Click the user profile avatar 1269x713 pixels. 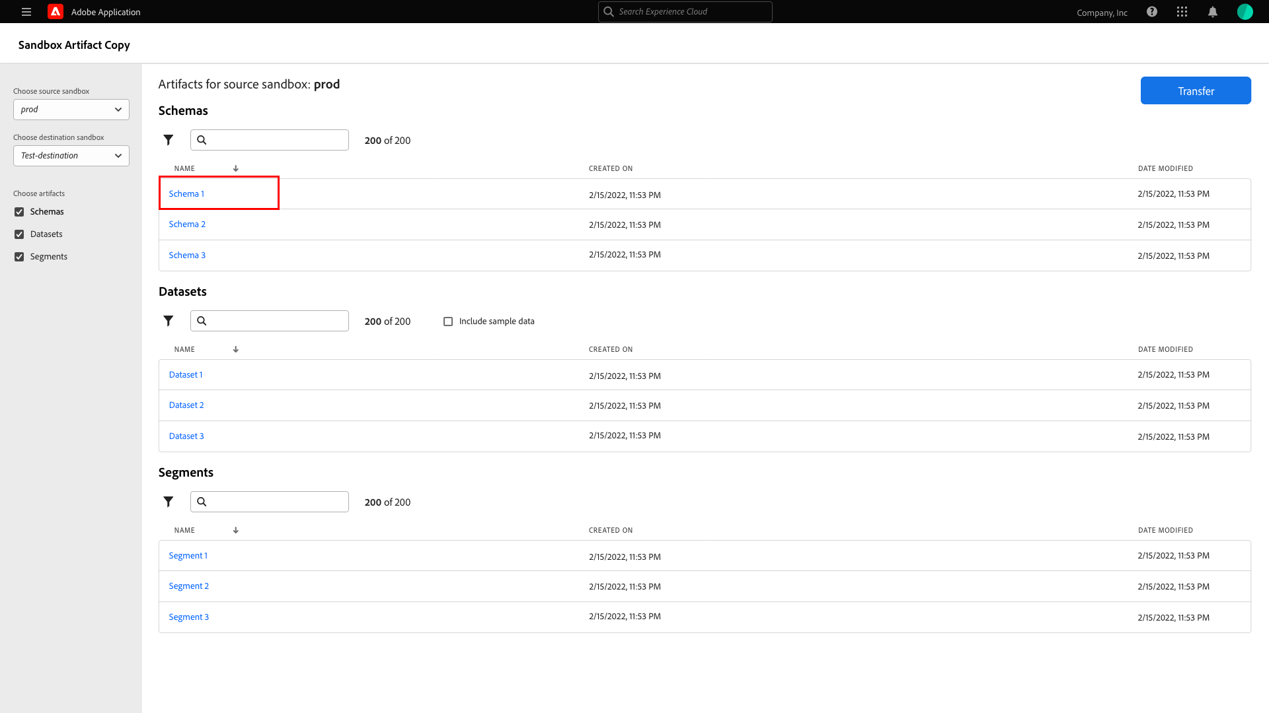click(1245, 12)
